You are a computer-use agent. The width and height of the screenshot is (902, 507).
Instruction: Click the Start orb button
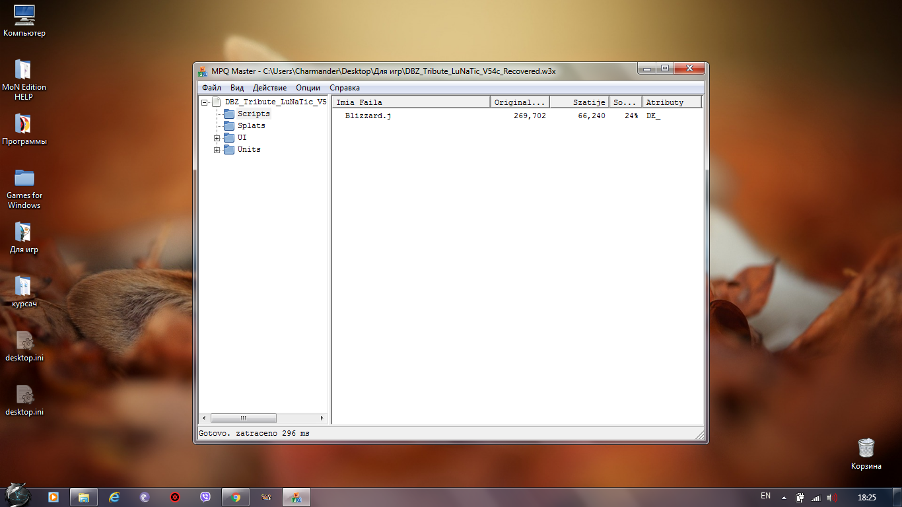17,495
